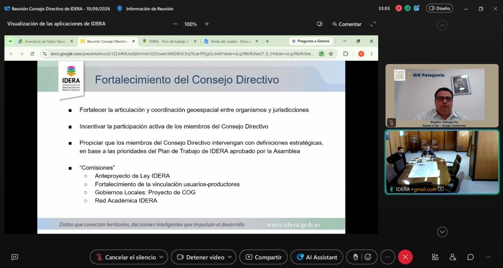Viewport: 503px width, 268px height.
Task: Open the Apps panel icon
Action: point(435,257)
